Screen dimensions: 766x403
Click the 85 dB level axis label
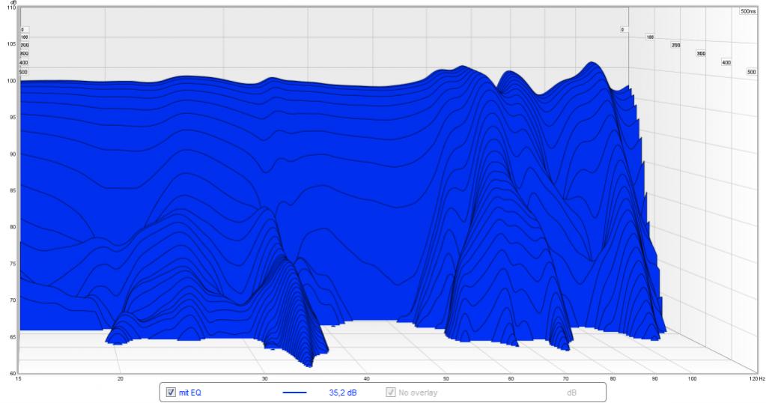click(10, 190)
